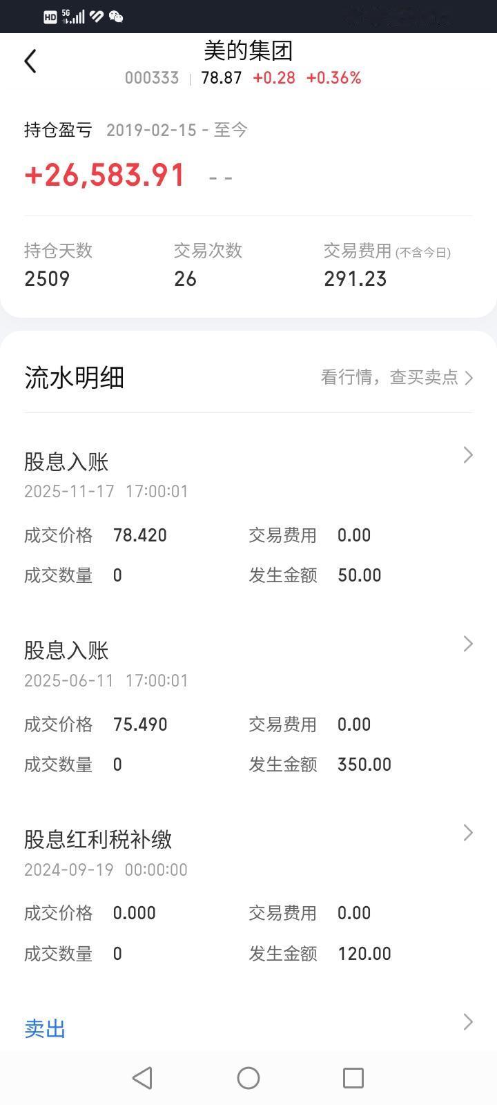This screenshot has height=1105, width=497.
Task: Tap the holding profit +26,583.91 figure
Action: coord(105,175)
